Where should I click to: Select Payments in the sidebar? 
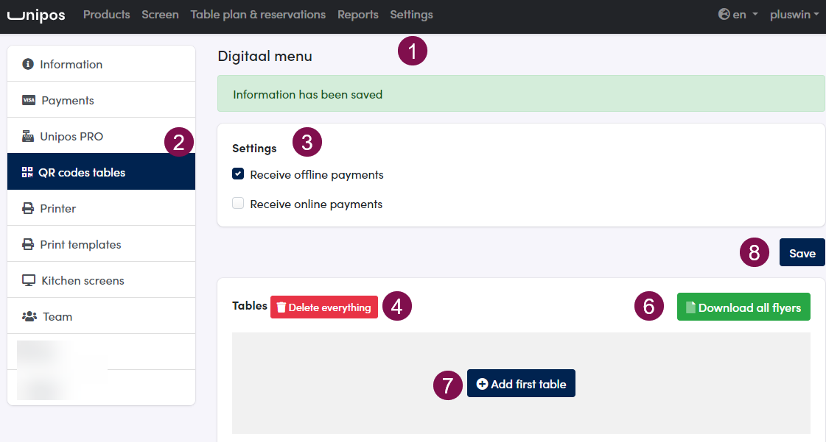point(101,100)
